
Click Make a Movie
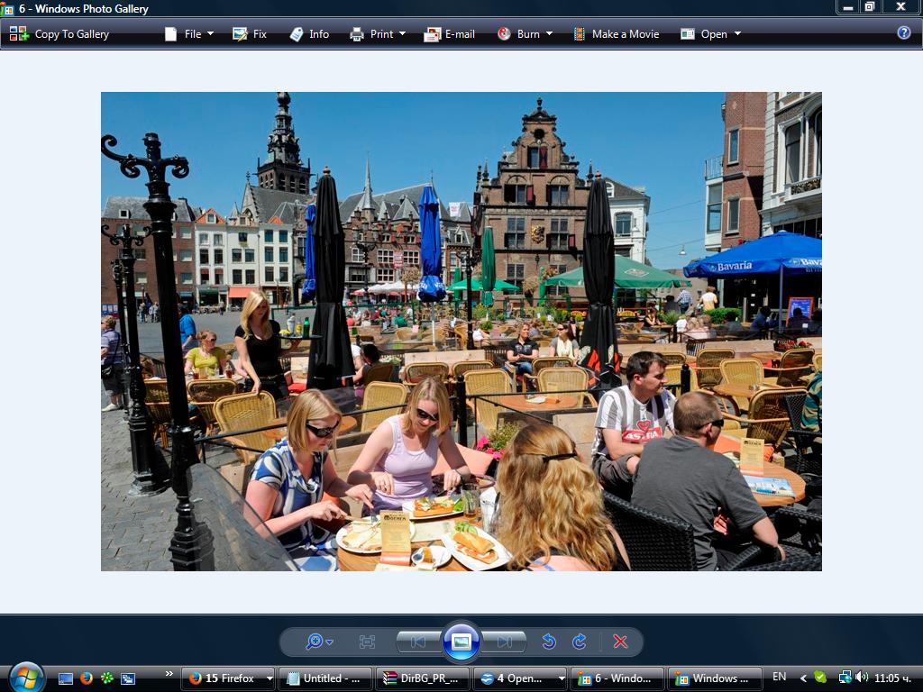[x=617, y=34]
